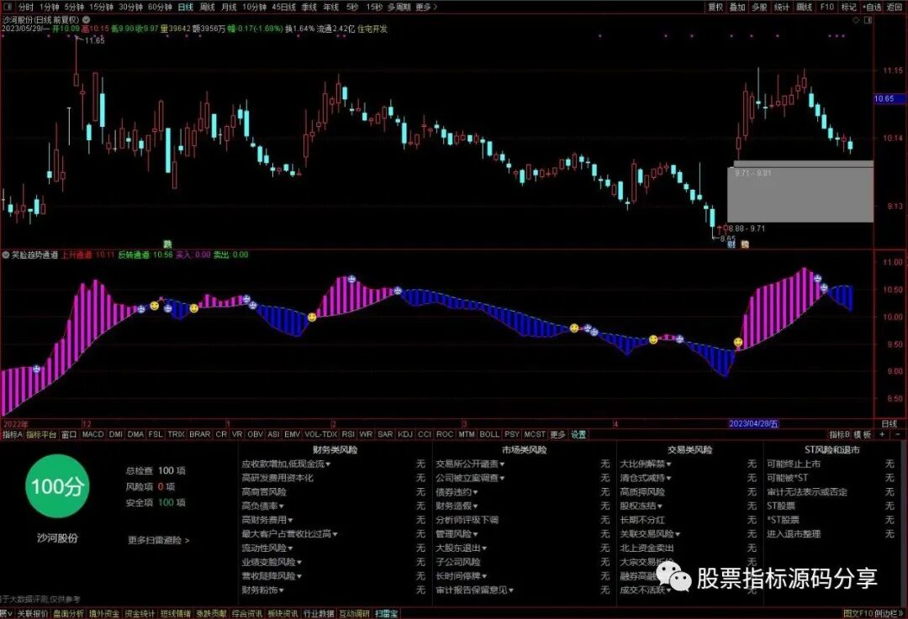The width and height of the screenshot is (908, 619).
Task: Click the 模板 template button
Action: point(863,434)
